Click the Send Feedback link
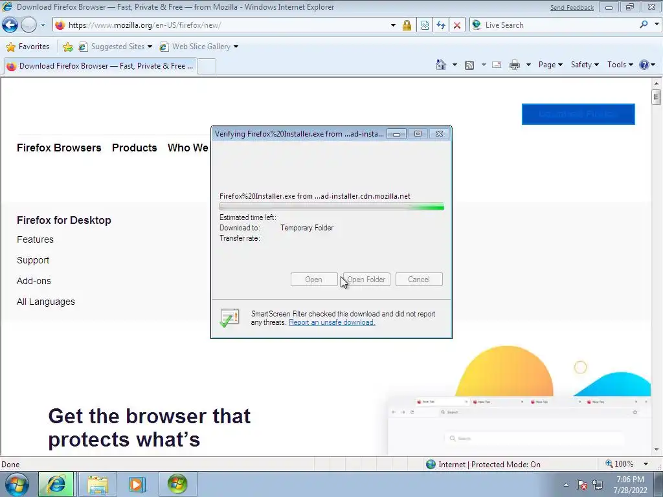663x497 pixels. [x=572, y=8]
